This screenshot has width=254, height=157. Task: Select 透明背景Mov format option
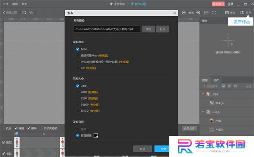coord(77,56)
